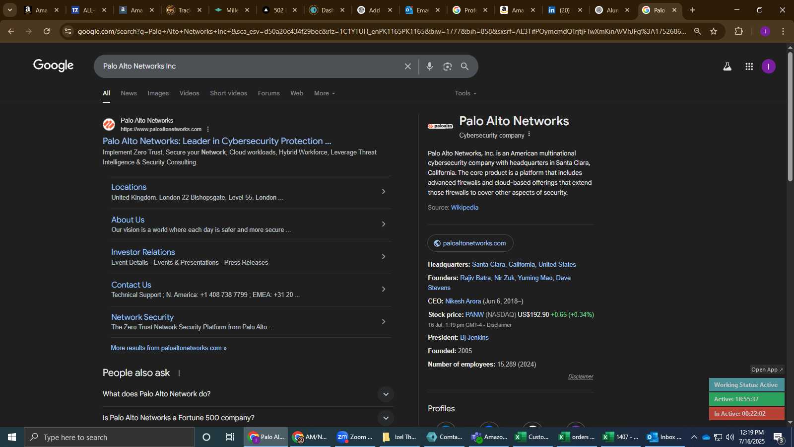
Task: Expand Network Security sitelink chevron
Action: 383,322
